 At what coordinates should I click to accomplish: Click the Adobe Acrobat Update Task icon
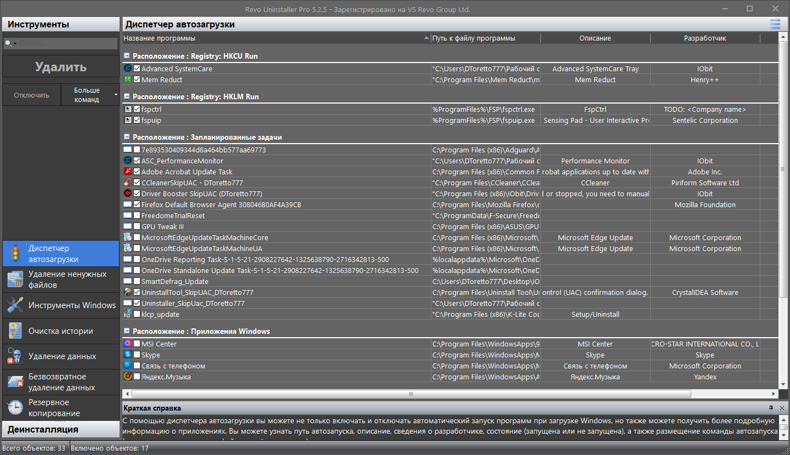click(x=128, y=172)
